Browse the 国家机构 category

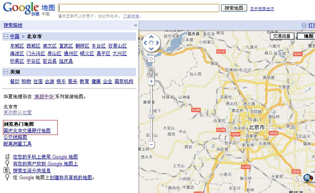(124, 81)
